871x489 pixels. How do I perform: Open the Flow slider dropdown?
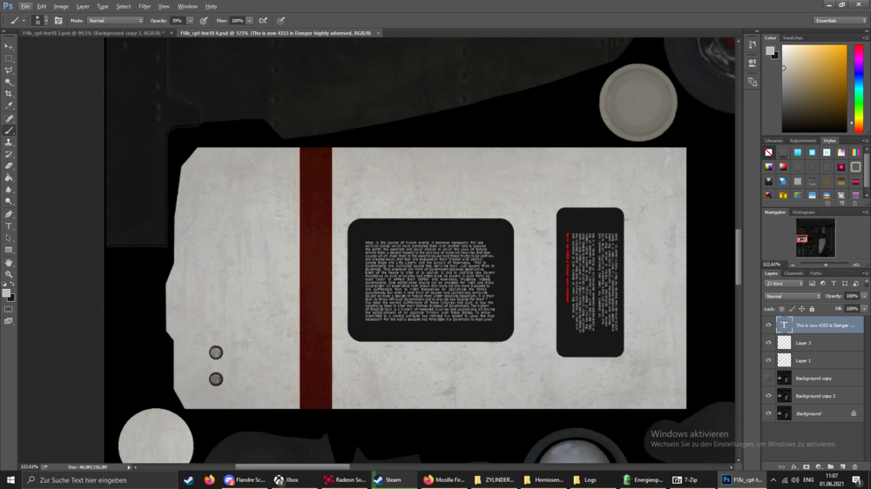pos(250,21)
